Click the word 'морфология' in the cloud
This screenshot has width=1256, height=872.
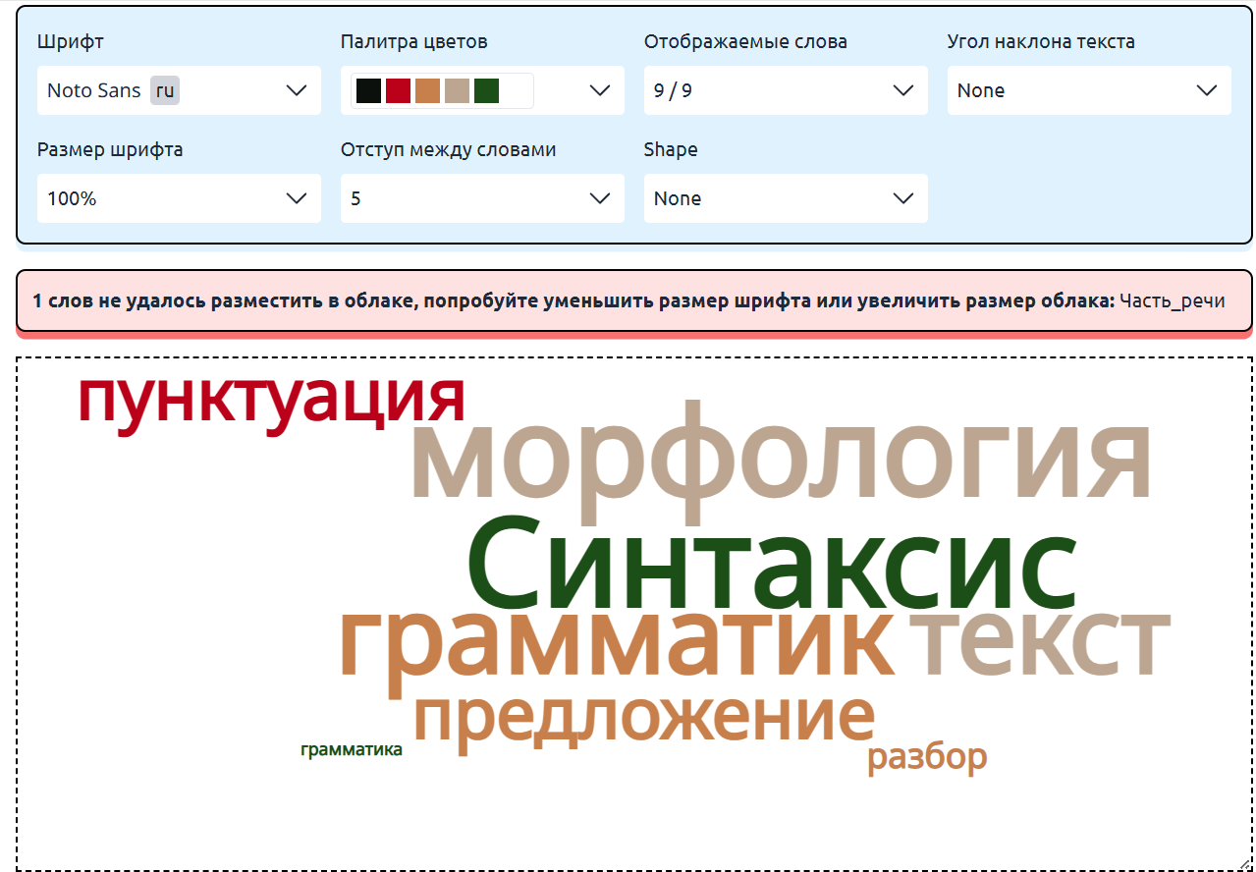781,462
